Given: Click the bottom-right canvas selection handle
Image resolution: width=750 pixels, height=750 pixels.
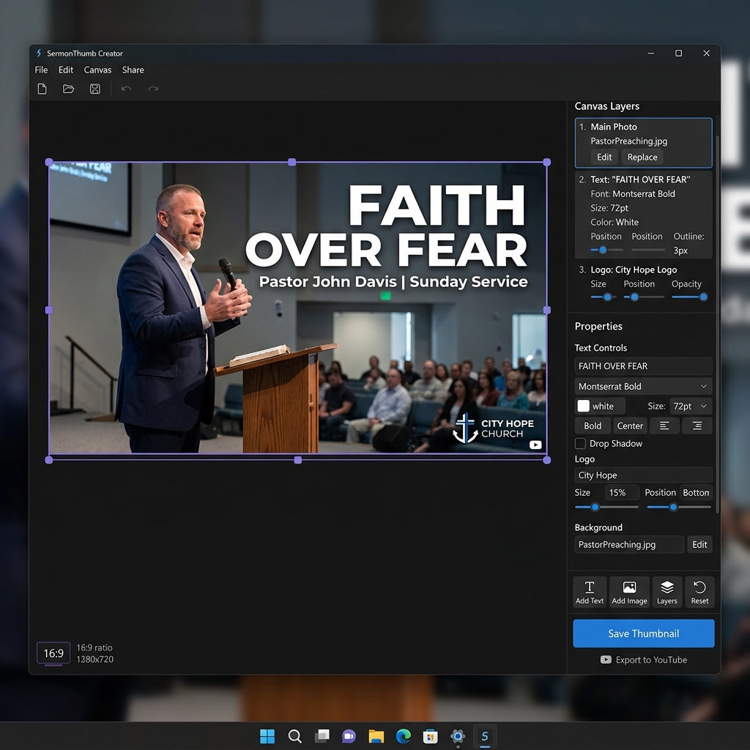Looking at the screenshot, I should click(x=546, y=460).
